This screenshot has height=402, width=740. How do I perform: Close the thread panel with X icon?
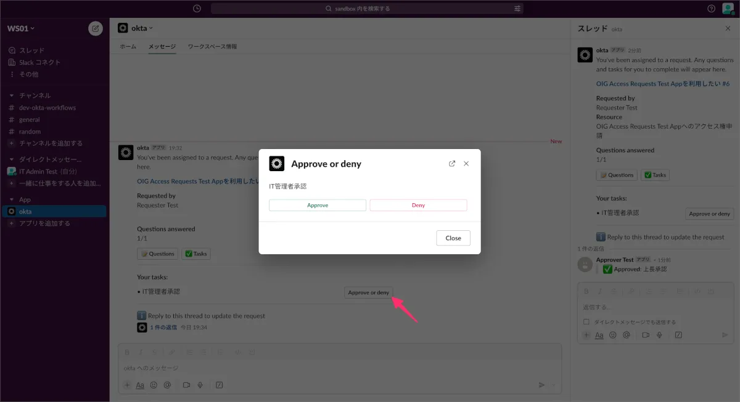click(728, 28)
